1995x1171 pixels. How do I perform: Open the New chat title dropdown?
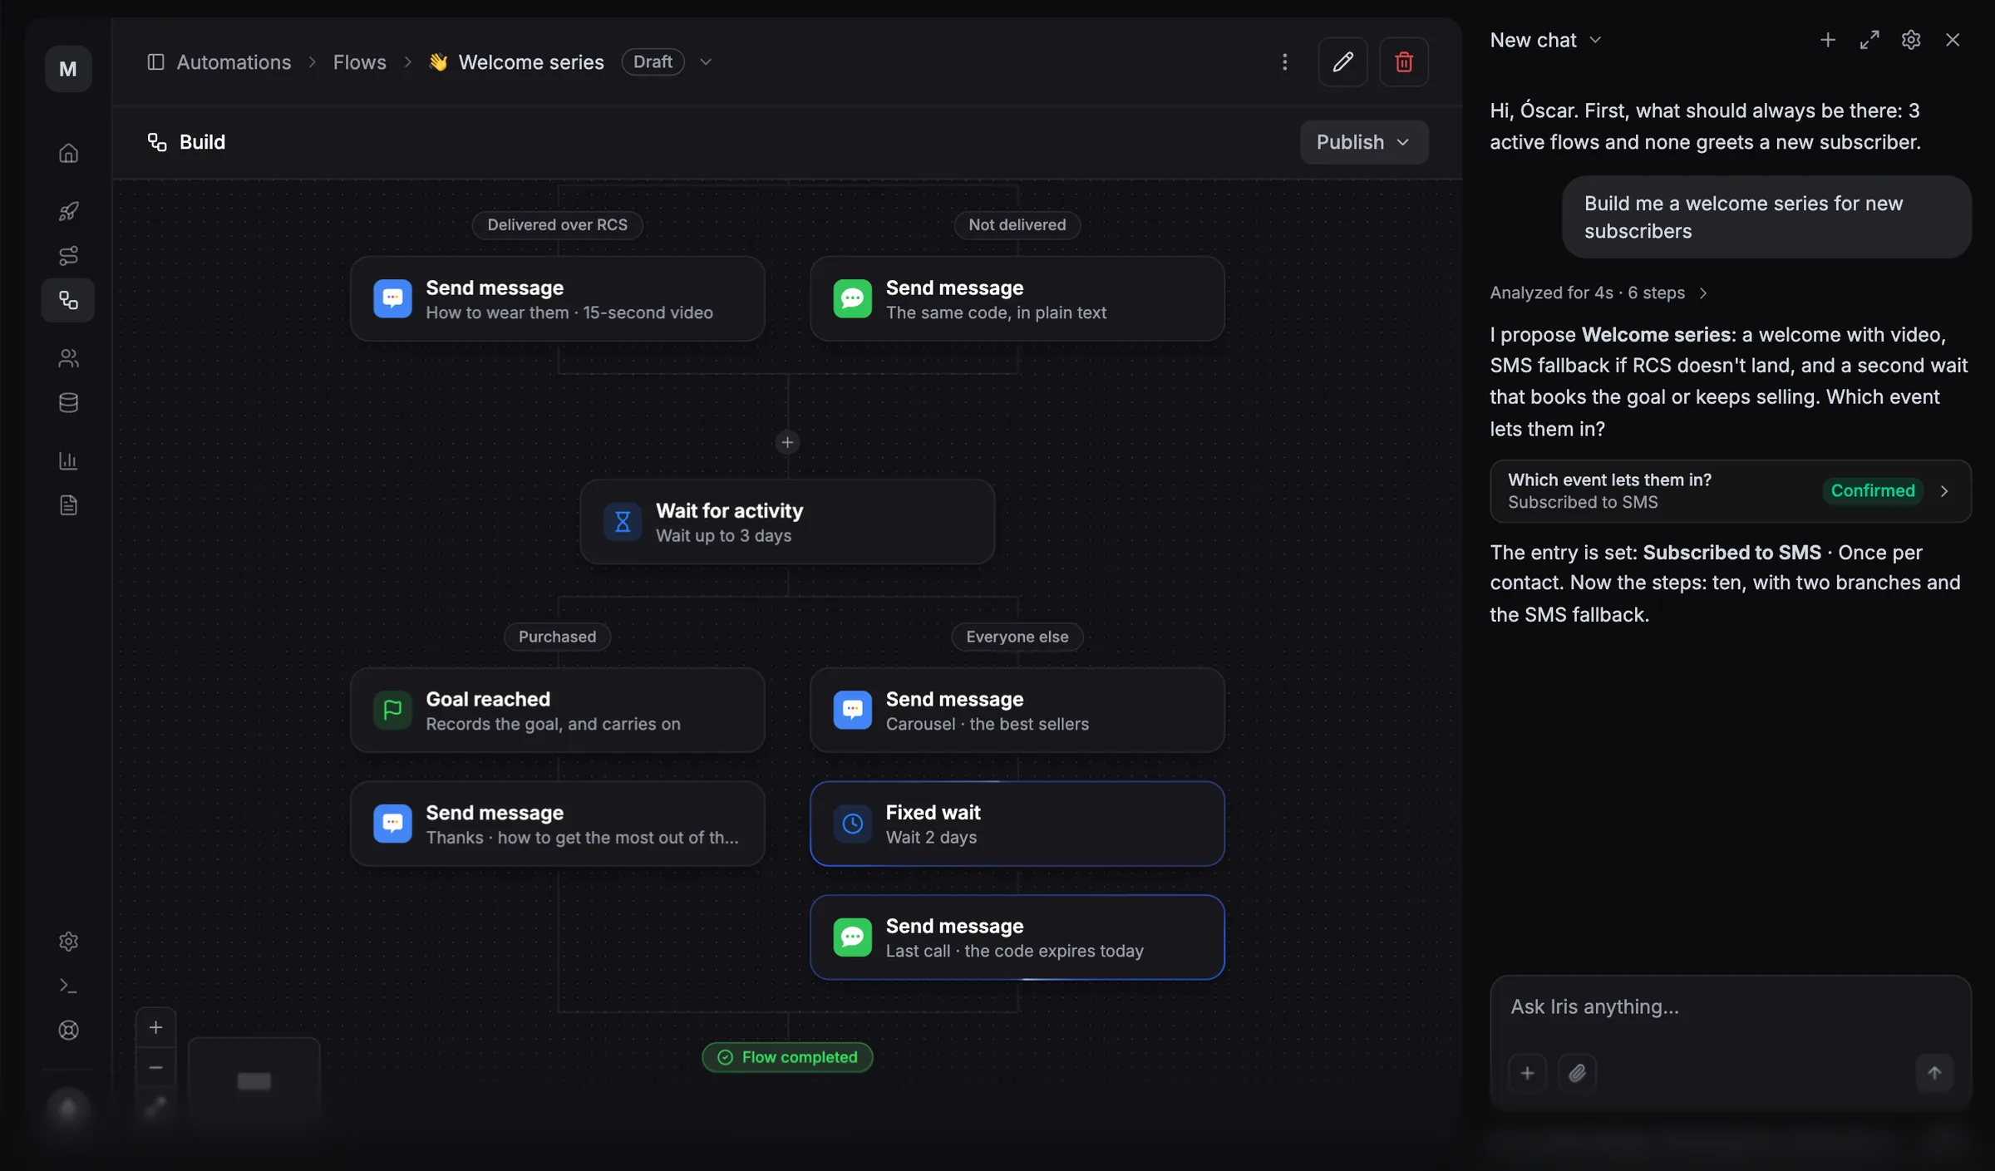(x=1545, y=40)
